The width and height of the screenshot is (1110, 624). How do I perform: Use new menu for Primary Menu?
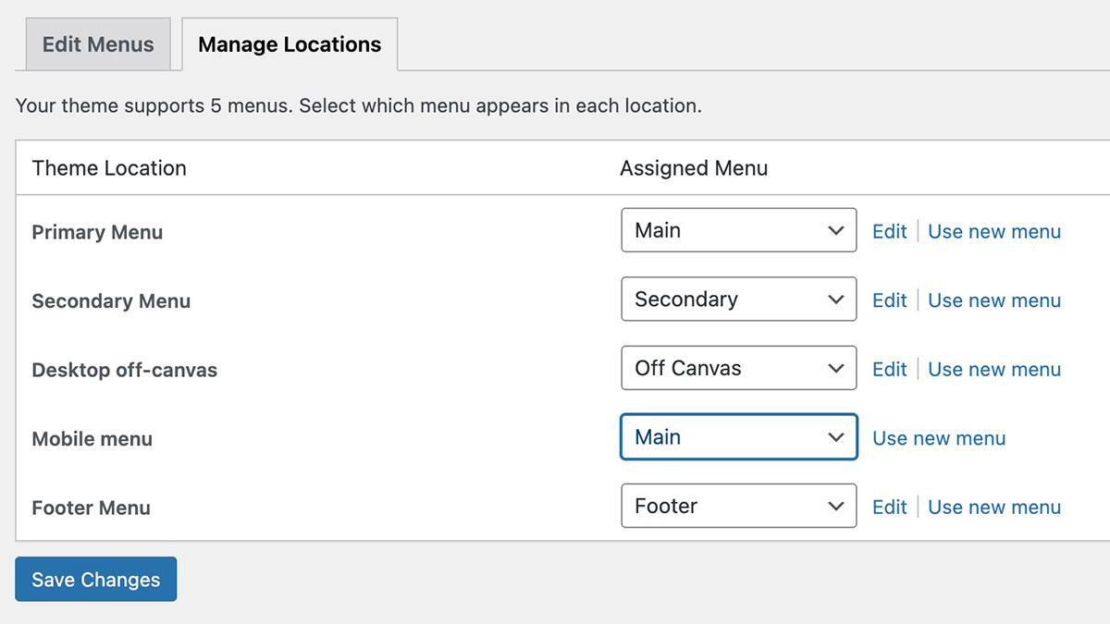(x=993, y=231)
